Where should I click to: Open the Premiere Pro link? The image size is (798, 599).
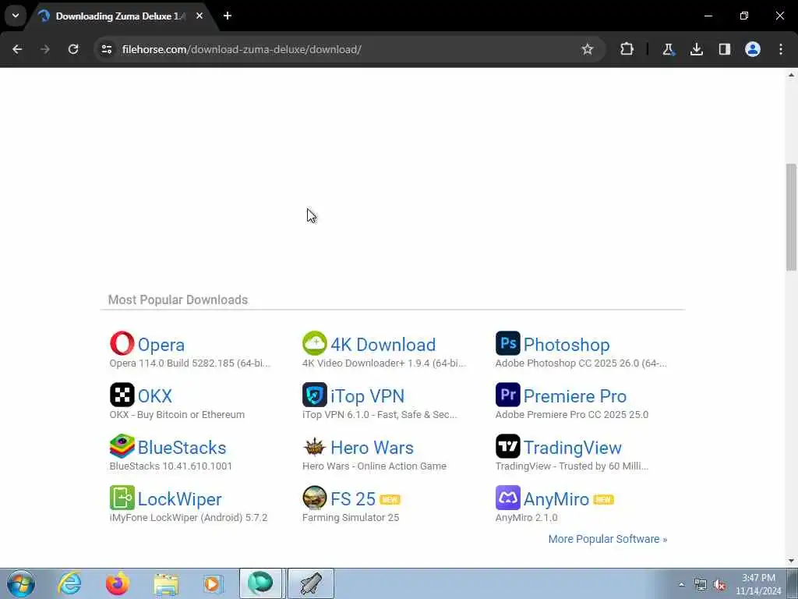click(x=574, y=396)
